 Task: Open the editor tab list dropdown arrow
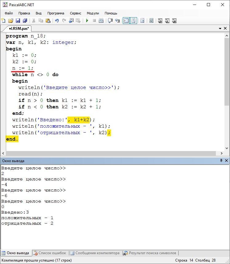coord(220,29)
